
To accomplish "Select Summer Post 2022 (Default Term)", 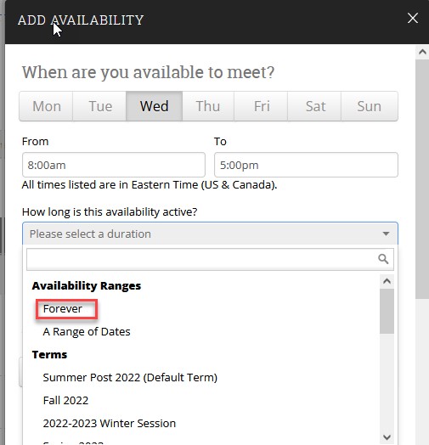I will click(x=130, y=377).
